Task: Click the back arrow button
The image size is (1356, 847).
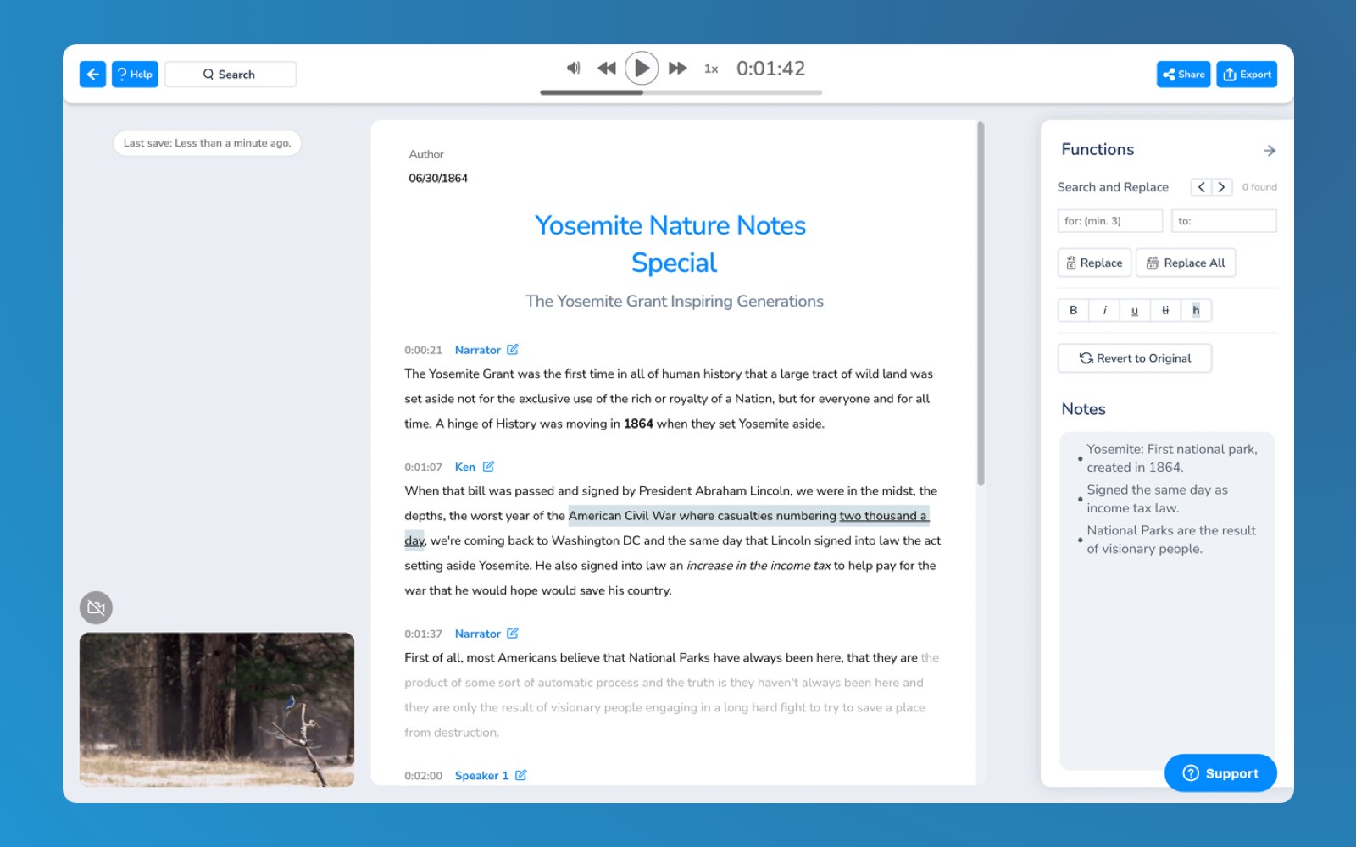Action: point(92,75)
